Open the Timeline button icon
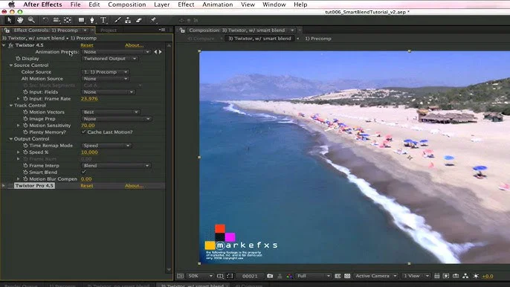The height and width of the screenshot is (287, 510). [x=456, y=276]
